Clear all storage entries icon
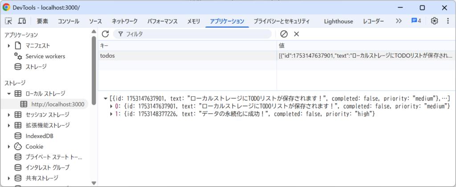This screenshot has height=187, width=456. pyautogui.click(x=284, y=34)
